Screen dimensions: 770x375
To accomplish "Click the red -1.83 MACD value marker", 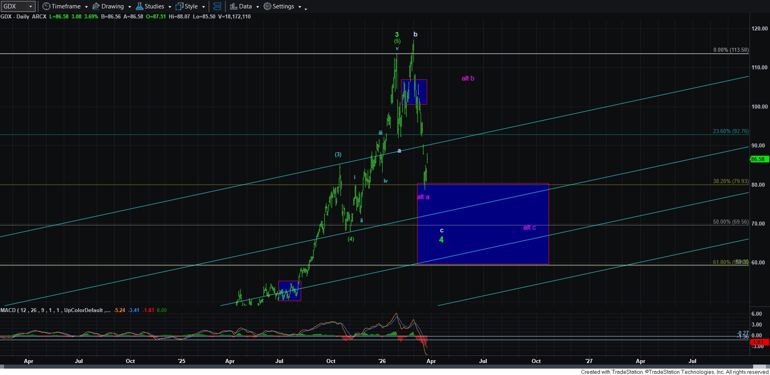I will point(759,342).
